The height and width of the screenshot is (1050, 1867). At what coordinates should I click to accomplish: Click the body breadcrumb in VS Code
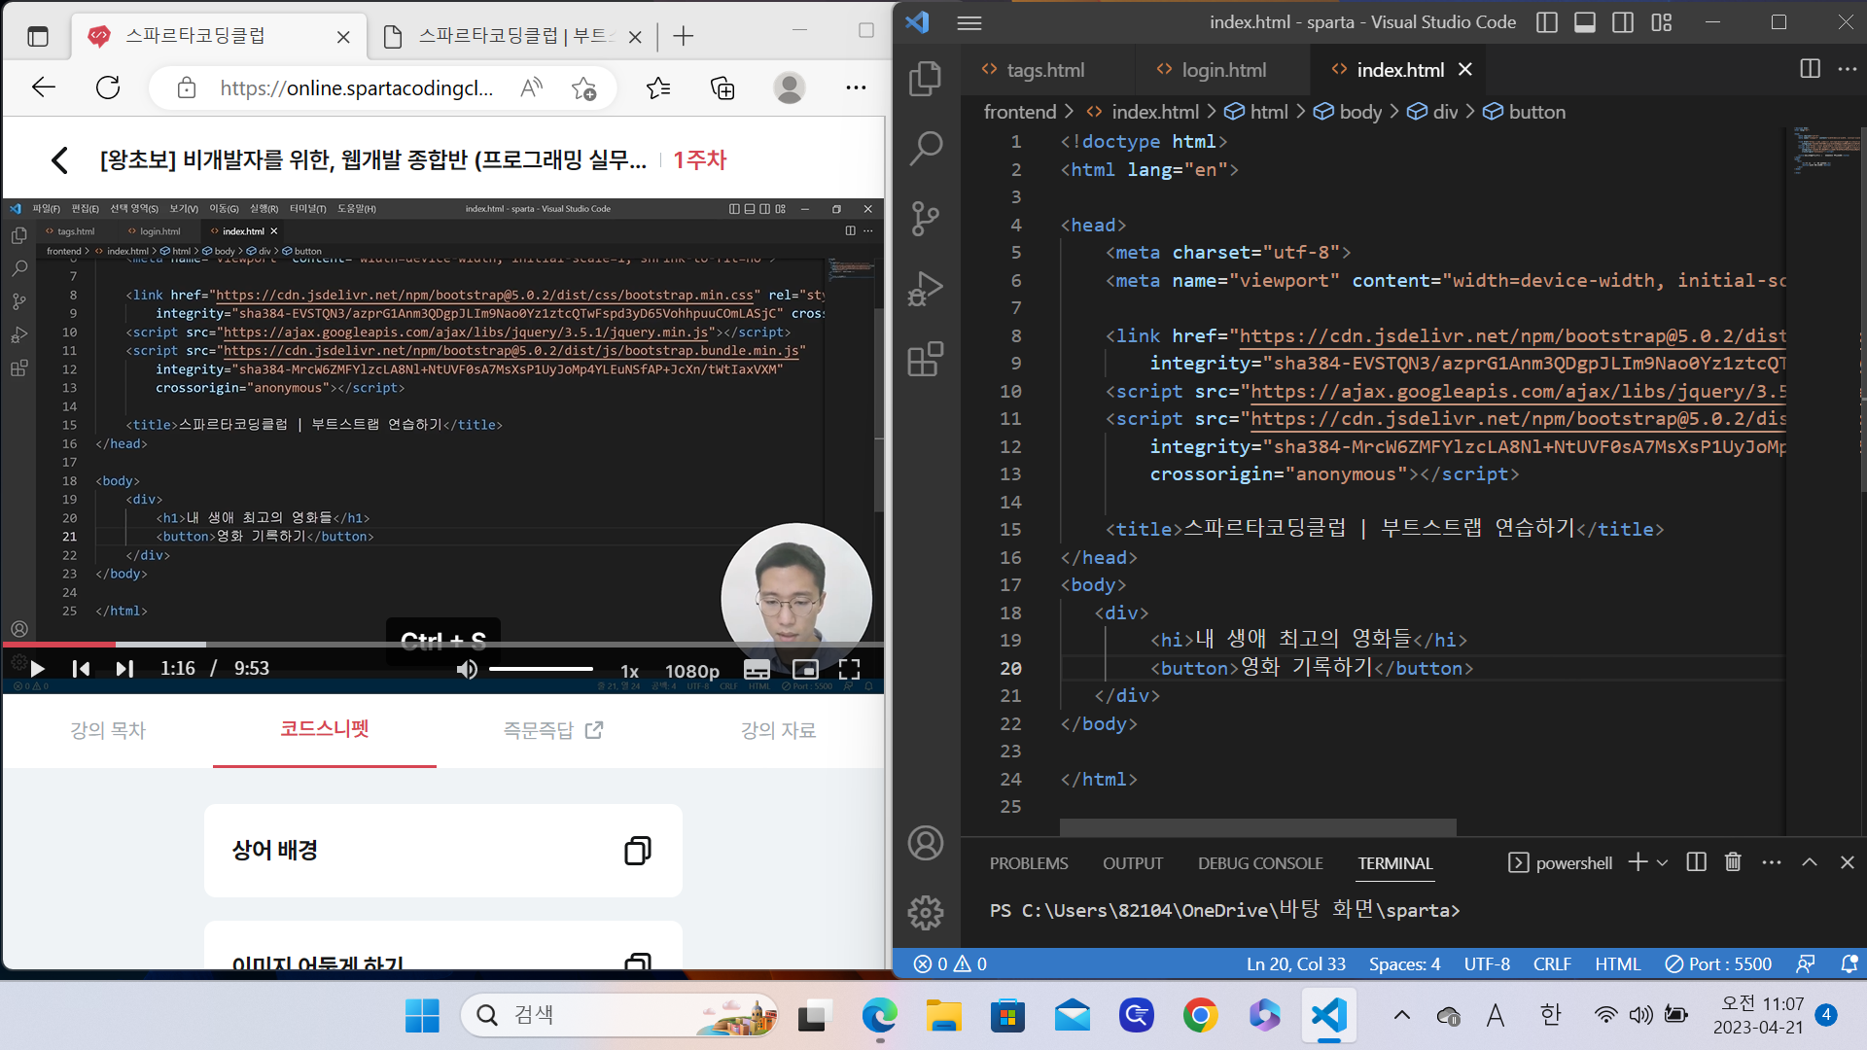pos(1348,112)
